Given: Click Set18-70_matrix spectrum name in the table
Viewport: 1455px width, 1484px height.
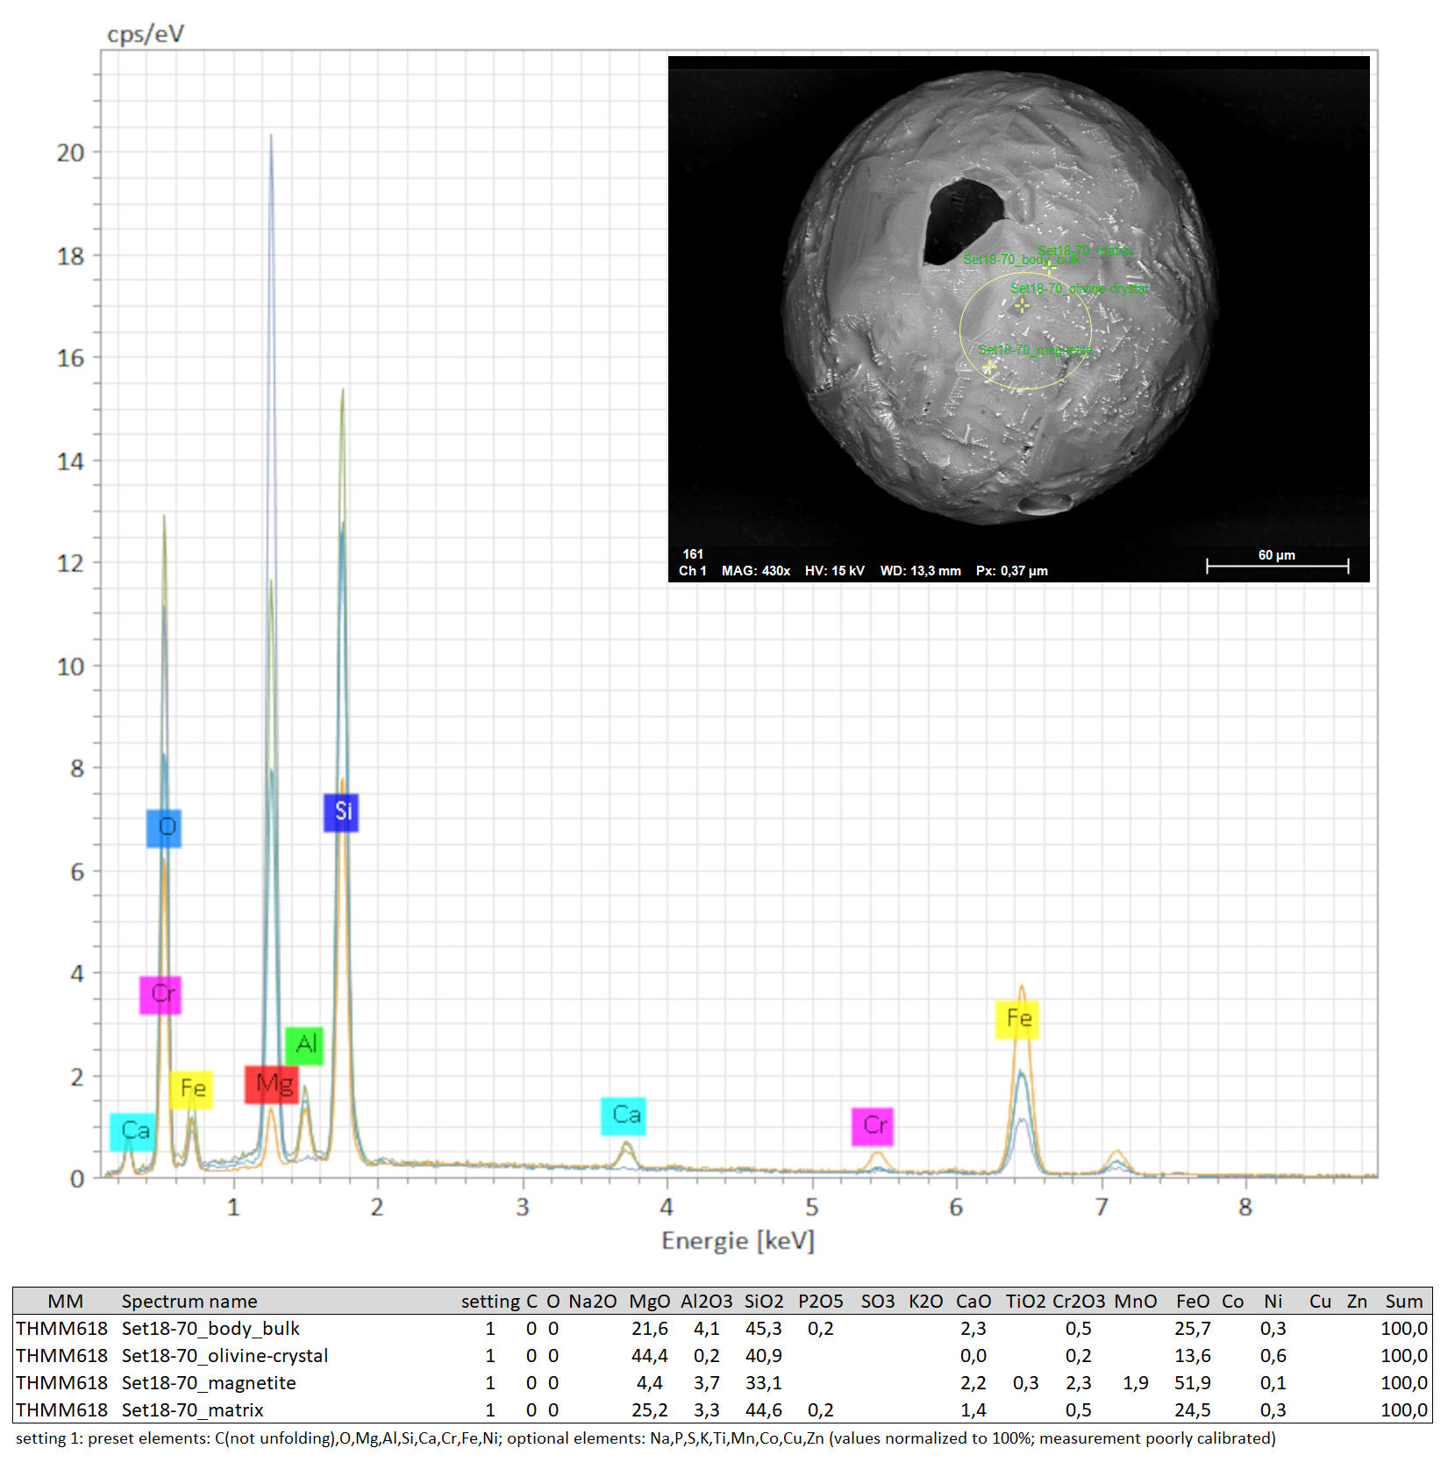Looking at the screenshot, I should point(192,1409).
